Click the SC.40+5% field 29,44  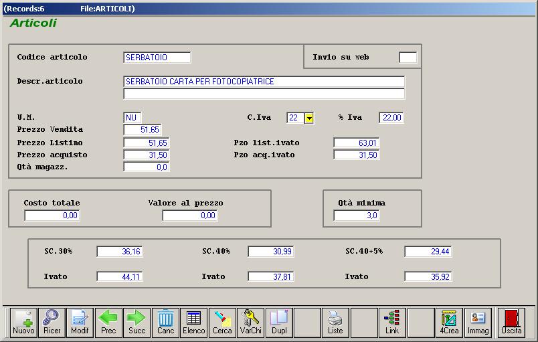pyautogui.click(x=428, y=252)
